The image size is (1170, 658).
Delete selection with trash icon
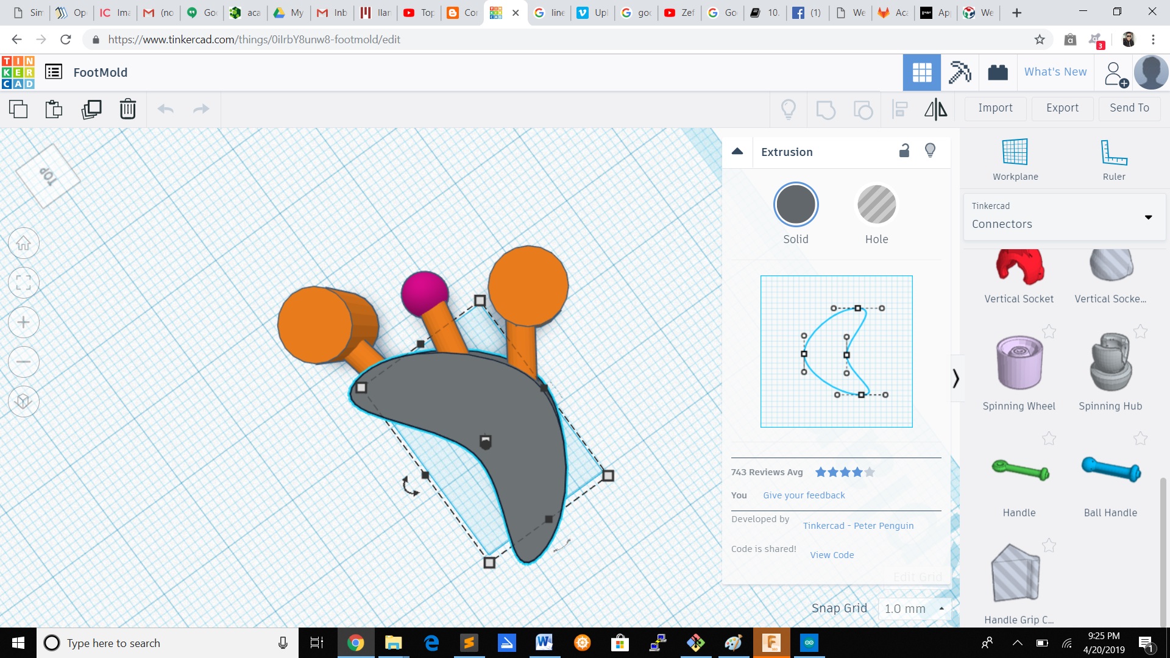tap(127, 109)
